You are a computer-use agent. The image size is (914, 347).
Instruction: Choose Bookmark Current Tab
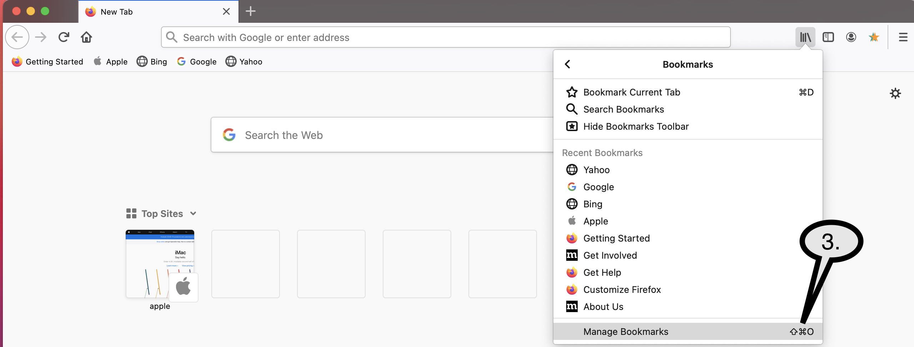(631, 92)
